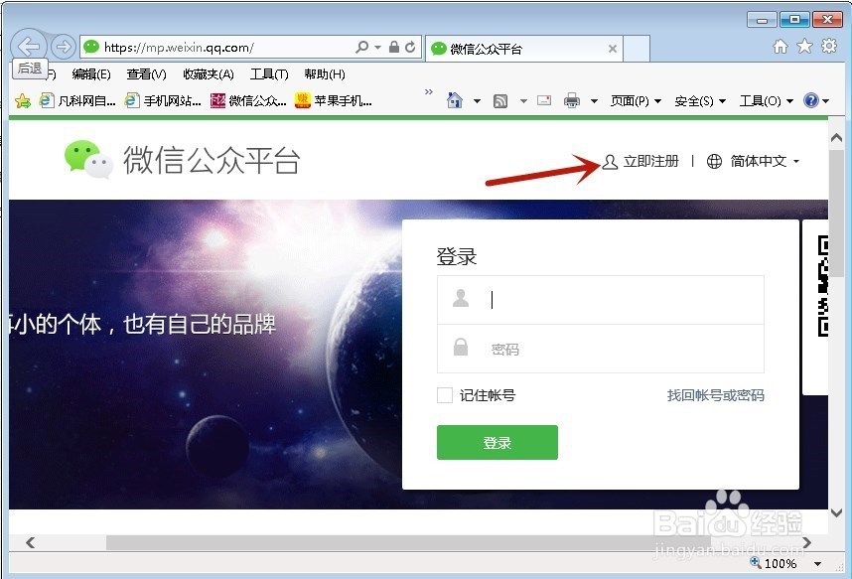Viewport: 852px width, 579px height.
Task: Open the 微信公众... favorite link
Action: click(248, 100)
